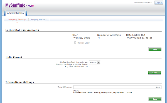Click the MyStaffInfo logo

point(15,5)
